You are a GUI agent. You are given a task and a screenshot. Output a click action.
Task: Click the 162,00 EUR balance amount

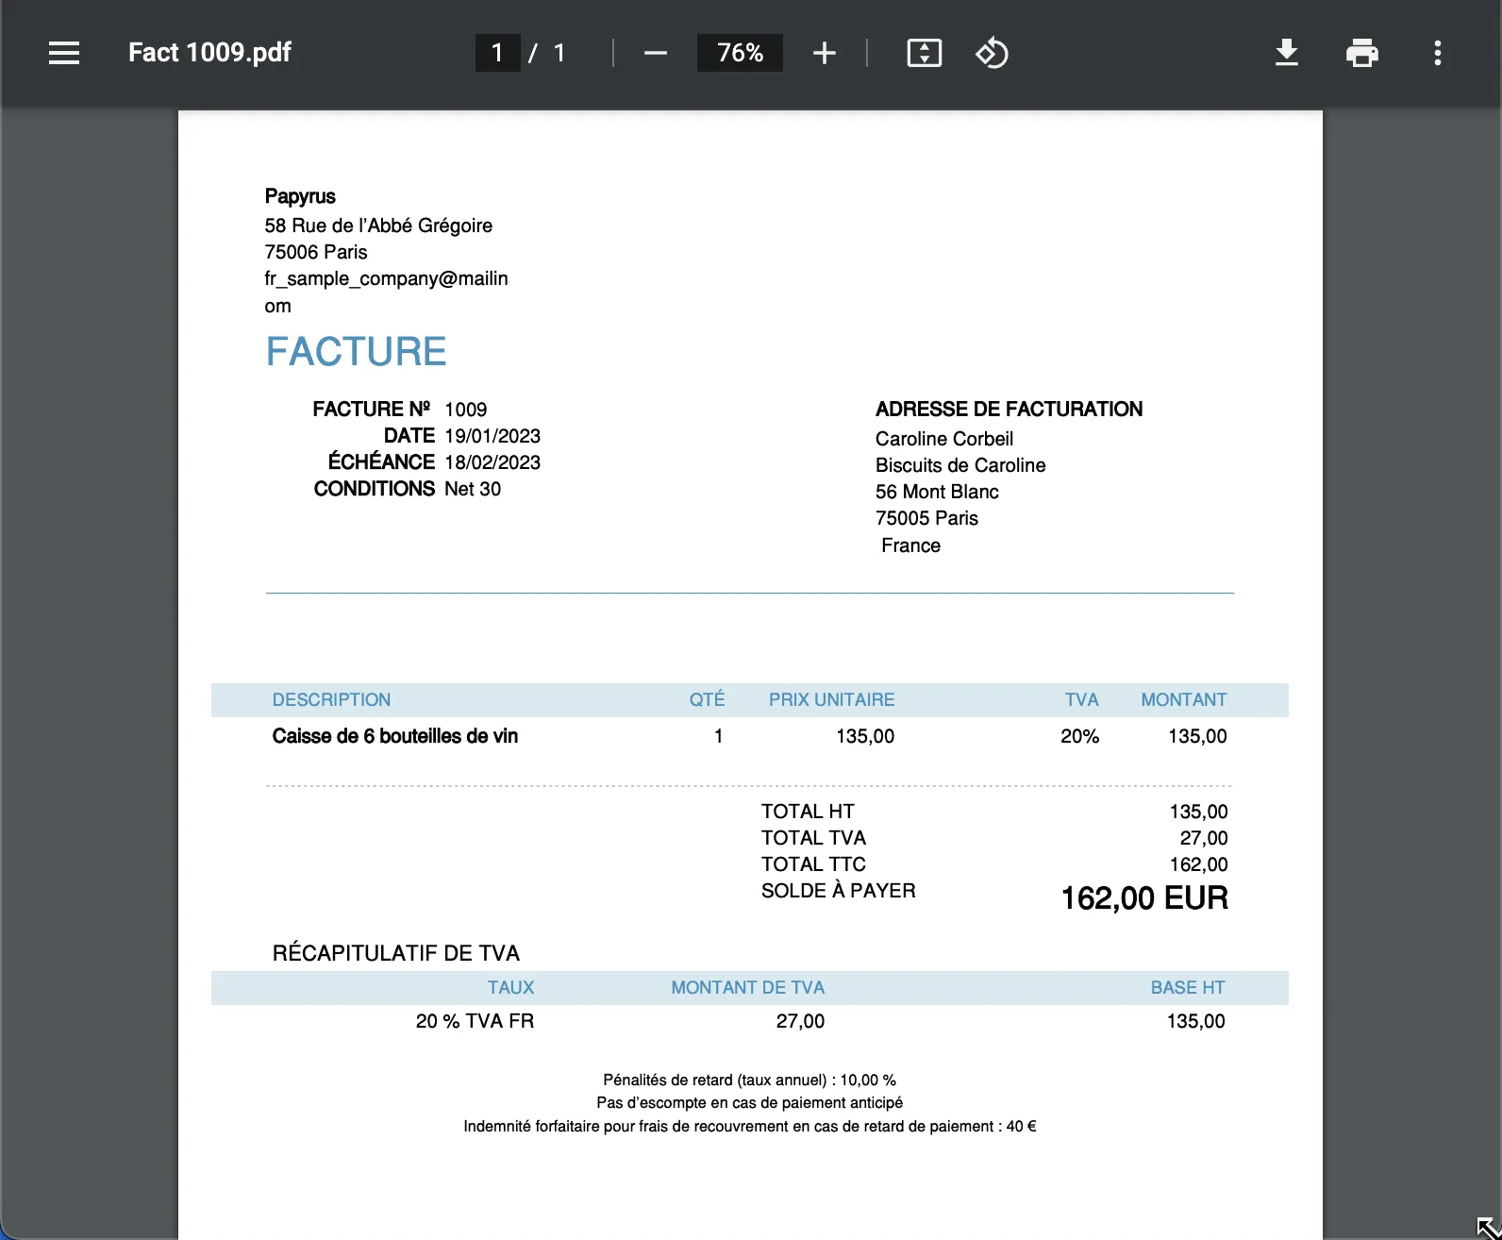(1144, 897)
